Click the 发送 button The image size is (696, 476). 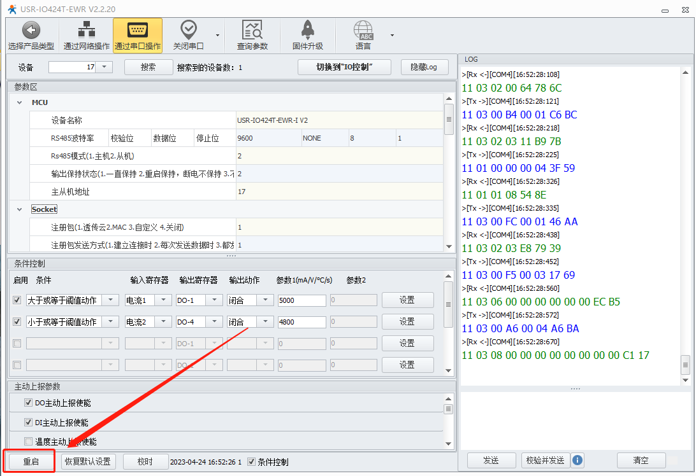[x=491, y=460]
